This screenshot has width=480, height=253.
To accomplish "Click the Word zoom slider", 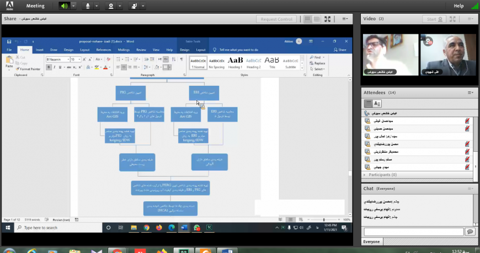I will 323,220.
